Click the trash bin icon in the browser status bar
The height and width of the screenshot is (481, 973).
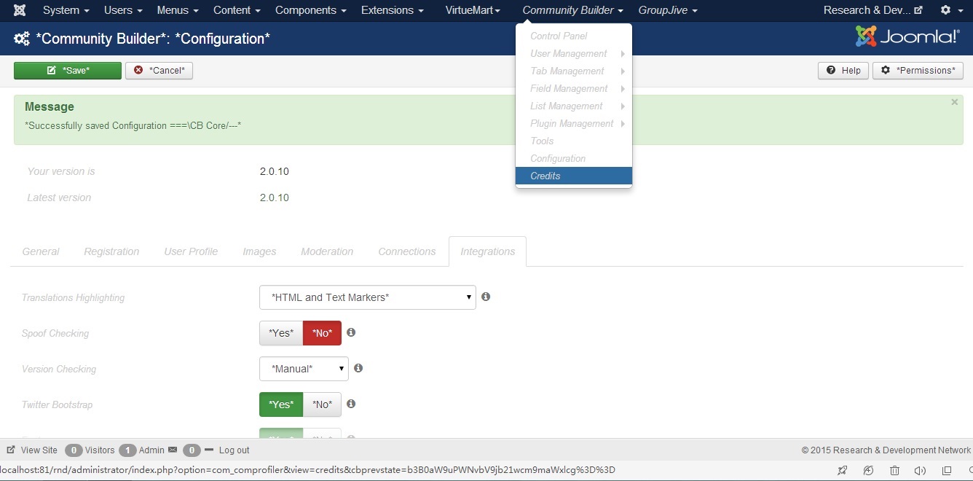coord(894,471)
